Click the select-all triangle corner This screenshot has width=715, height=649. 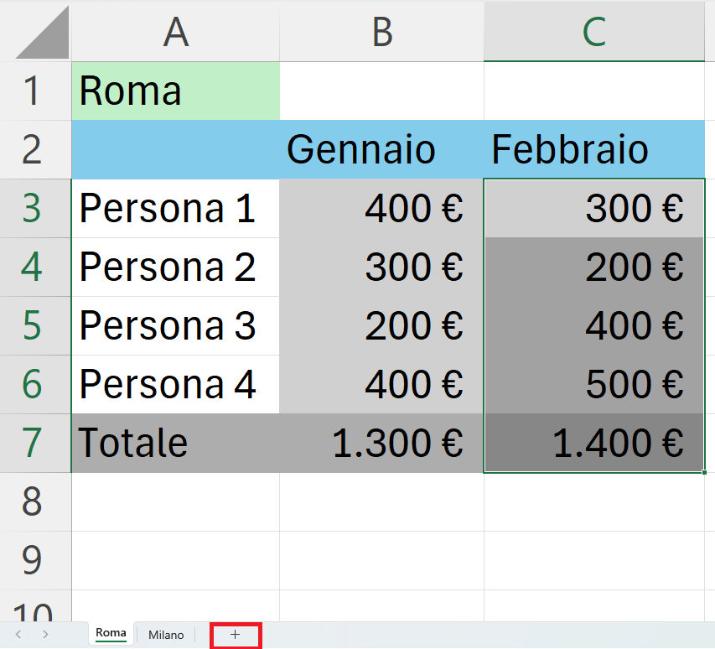43,32
